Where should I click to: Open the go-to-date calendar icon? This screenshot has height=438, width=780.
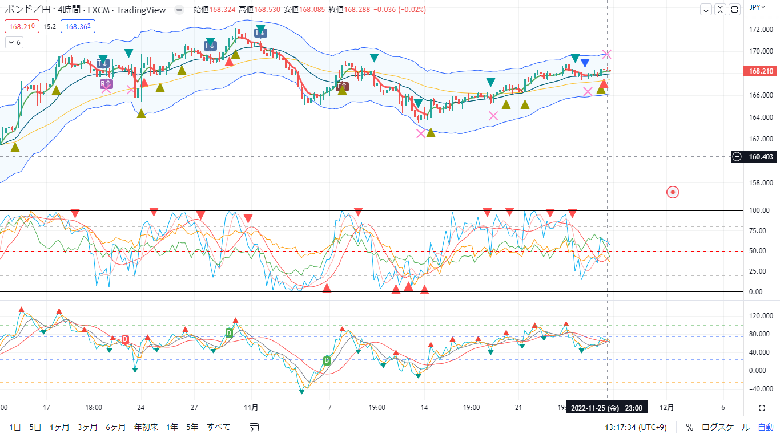point(254,427)
